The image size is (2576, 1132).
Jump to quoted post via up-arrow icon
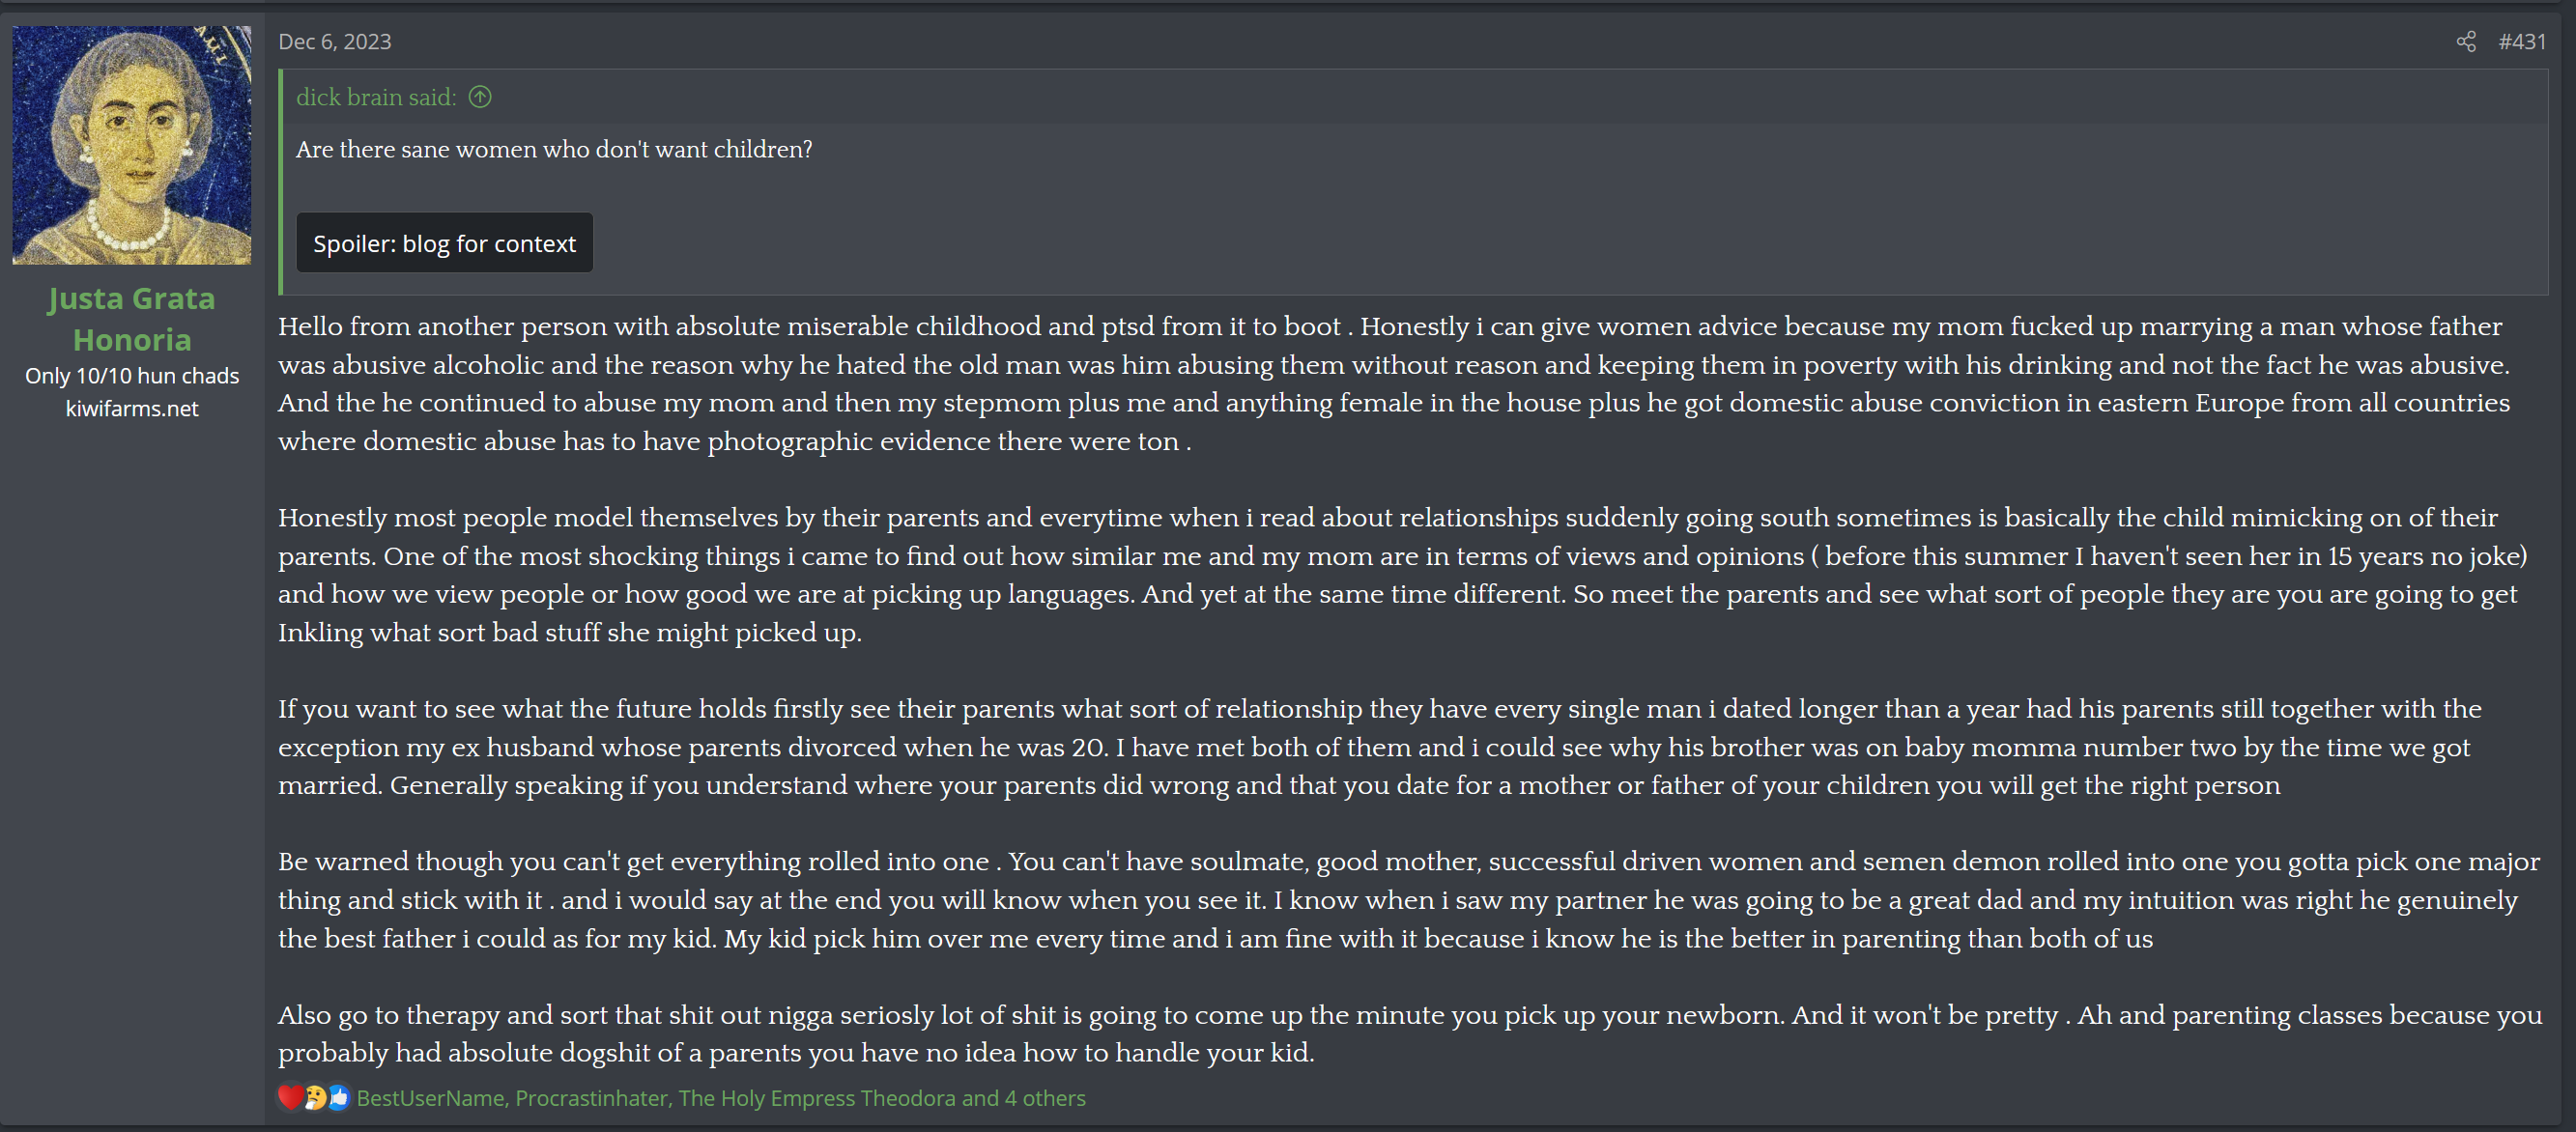coord(480,97)
